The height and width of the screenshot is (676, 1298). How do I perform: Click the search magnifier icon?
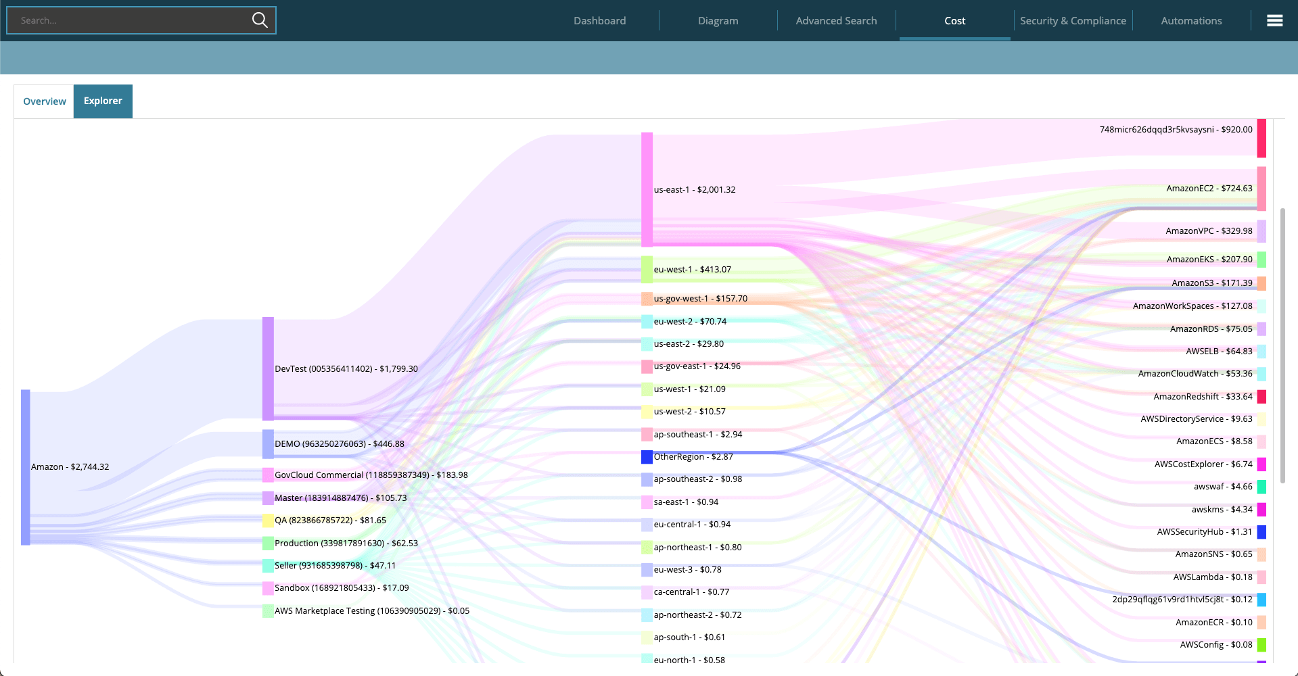260,20
